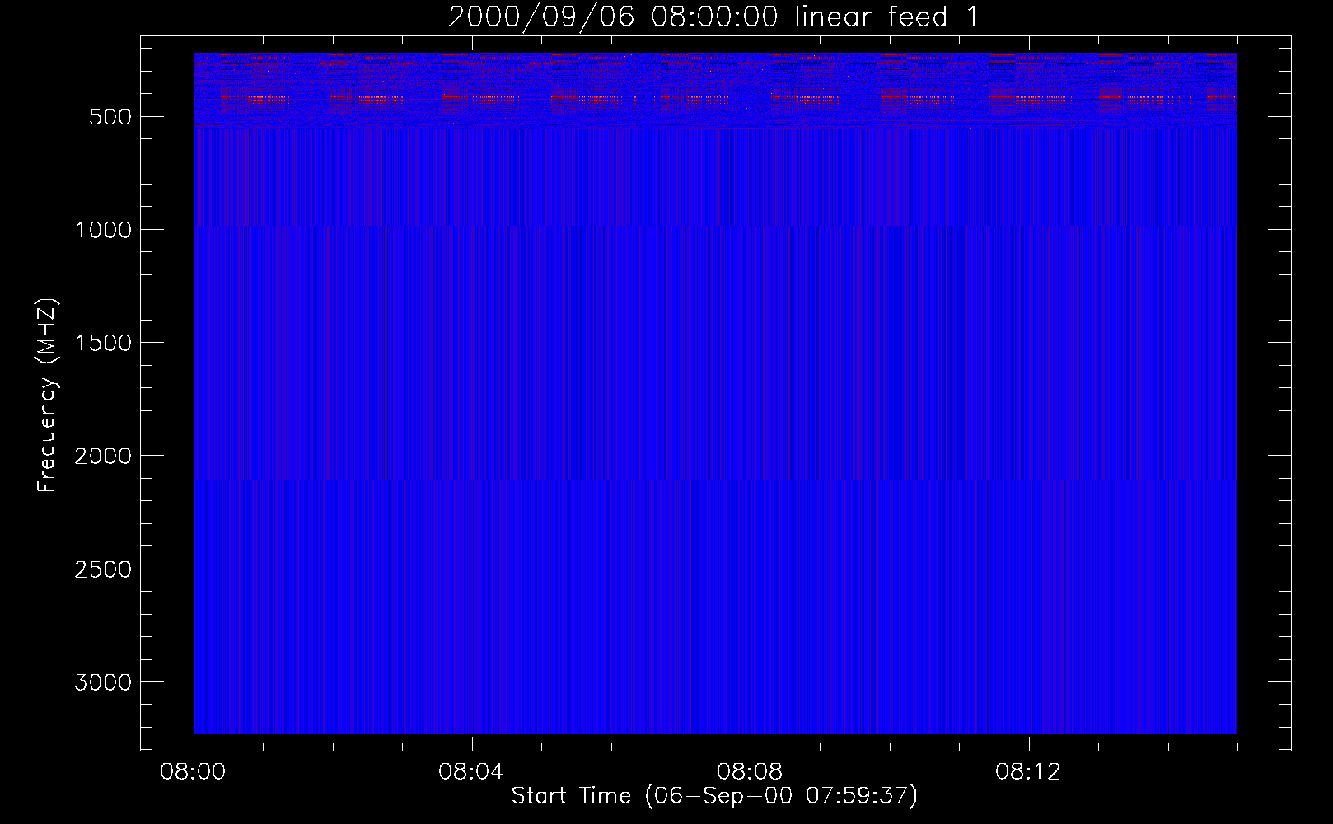Click the plot title '2000/09/06 08:00:00 linear feed 1'
Image resolution: width=1333 pixels, height=824 pixels.
point(713,16)
